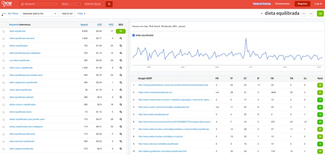Open SEO analysis for dietas equilibradas
325x155 pixels.
[120, 46]
